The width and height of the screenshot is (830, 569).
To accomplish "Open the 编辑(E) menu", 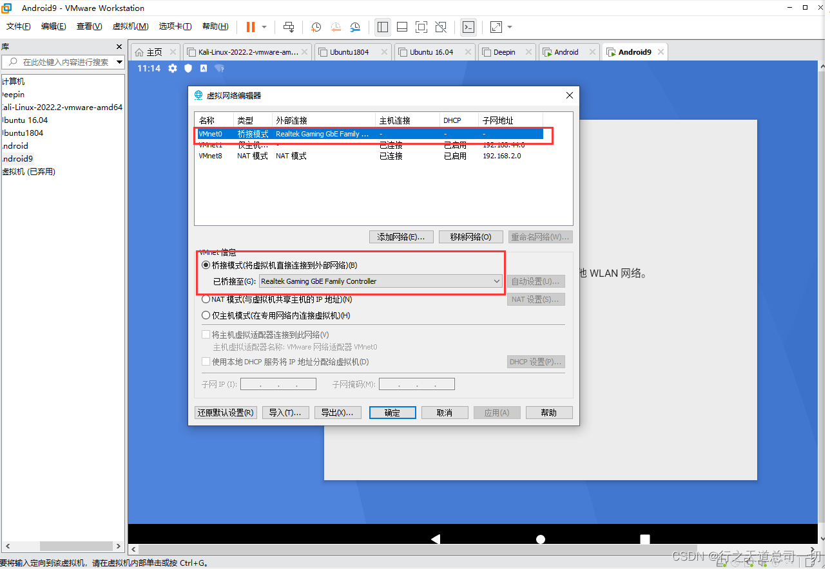I will point(53,26).
